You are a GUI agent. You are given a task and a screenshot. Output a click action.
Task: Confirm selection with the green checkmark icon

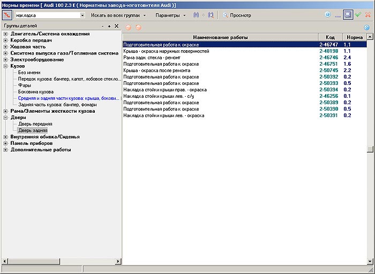coord(357,15)
